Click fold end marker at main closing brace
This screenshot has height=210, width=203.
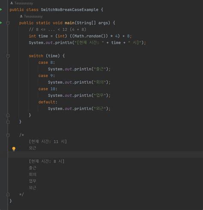point(8,122)
